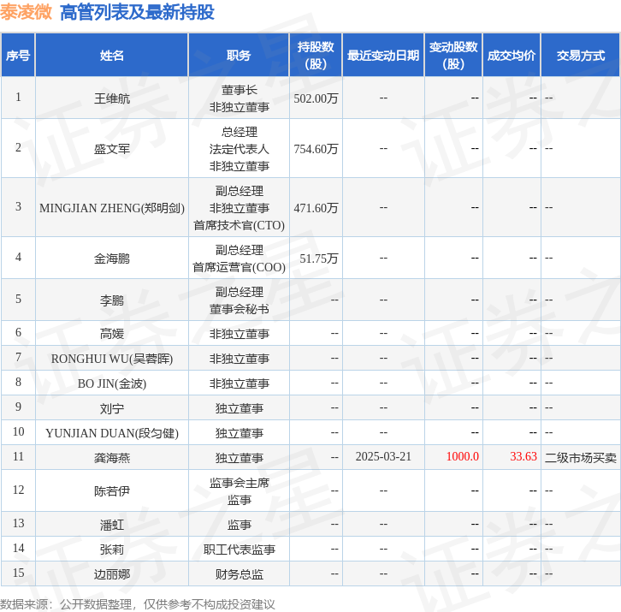The width and height of the screenshot is (621, 612).
Task: Click the holding value 754.60万
Action: [316, 149]
